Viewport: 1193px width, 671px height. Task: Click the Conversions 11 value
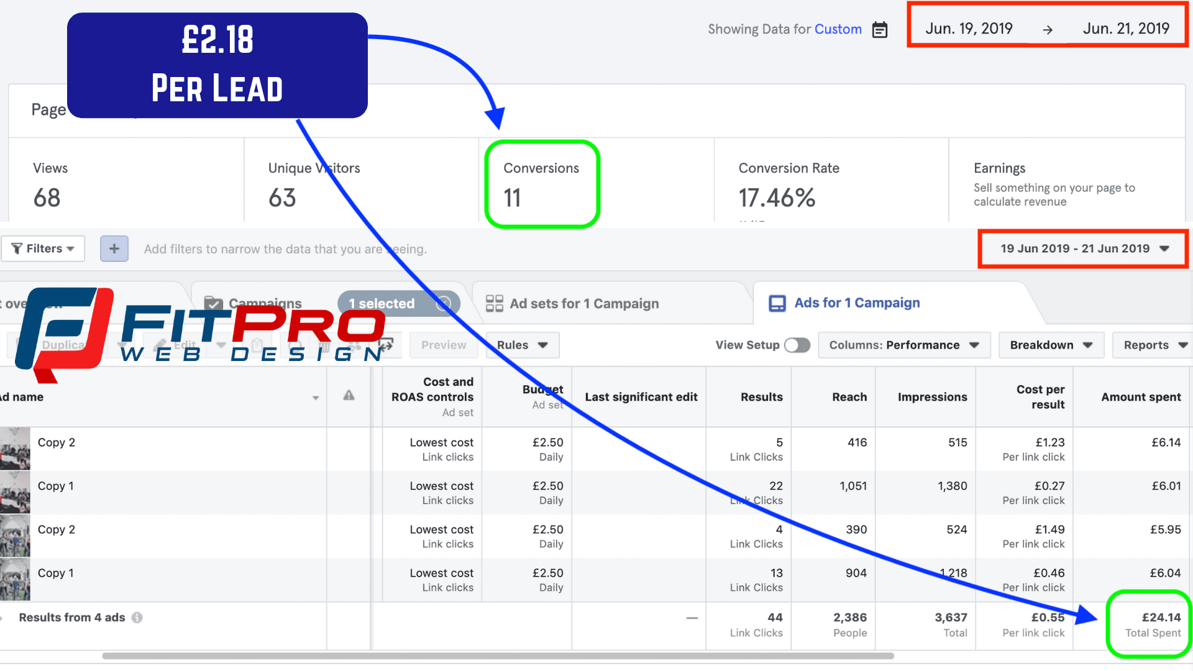[x=512, y=198]
